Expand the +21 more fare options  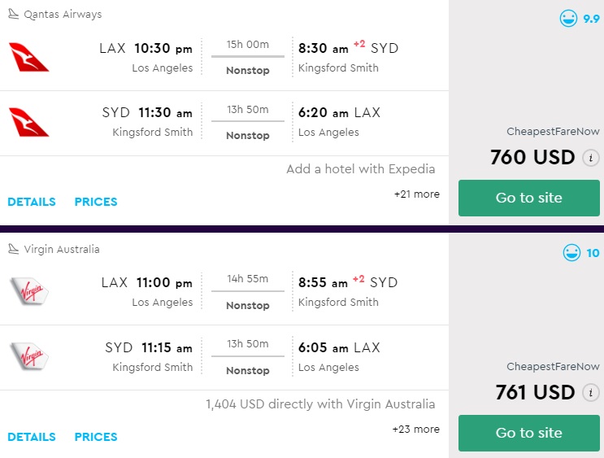click(x=416, y=194)
